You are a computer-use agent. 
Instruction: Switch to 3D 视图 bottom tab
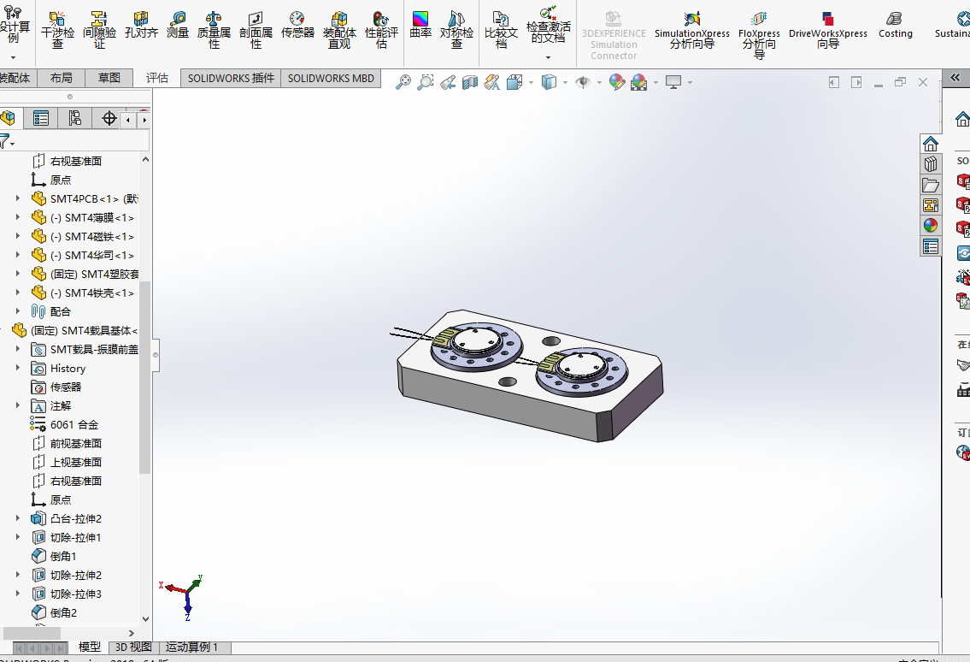(133, 647)
